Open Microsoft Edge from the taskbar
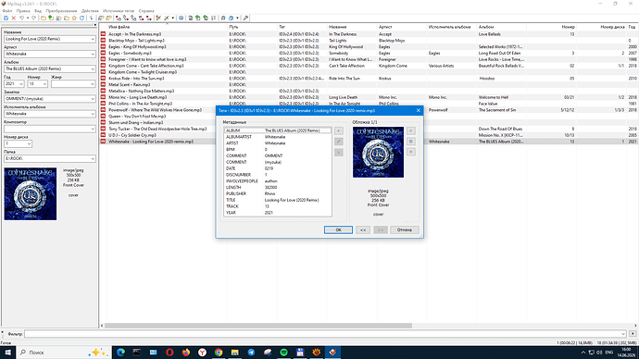Image resolution: width=639 pixels, height=359 pixels. pyautogui.click(x=120, y=353)
